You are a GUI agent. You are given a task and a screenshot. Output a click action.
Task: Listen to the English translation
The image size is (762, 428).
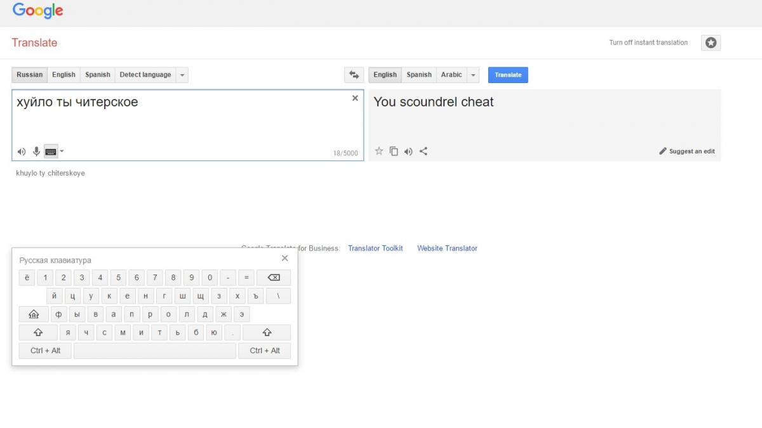(408, 151)
